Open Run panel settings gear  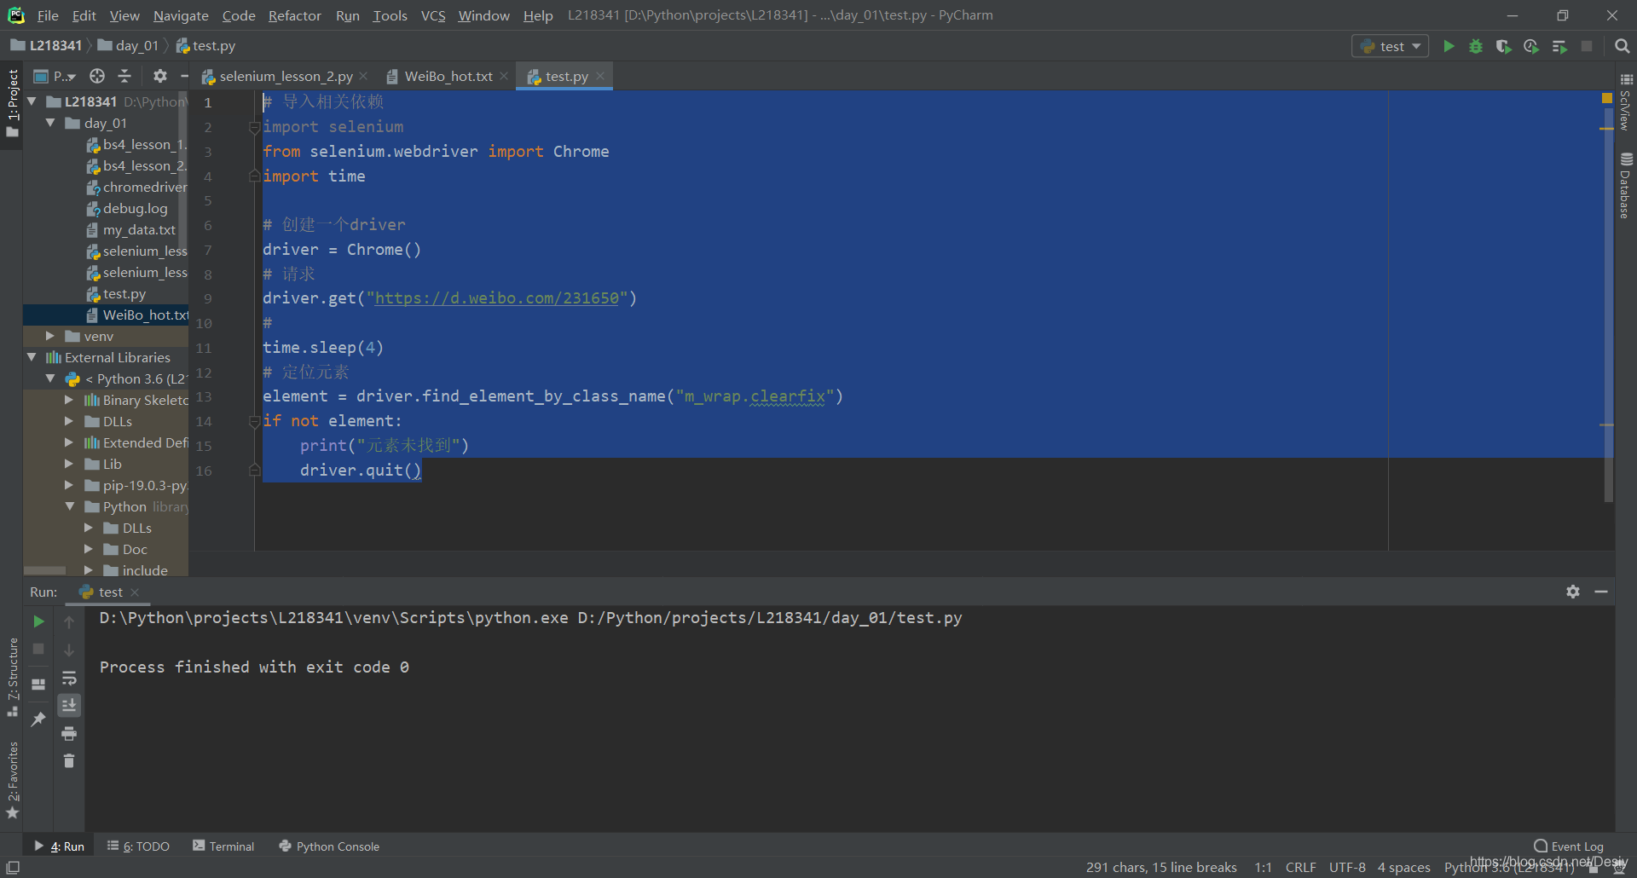[x=1573, y=592]
